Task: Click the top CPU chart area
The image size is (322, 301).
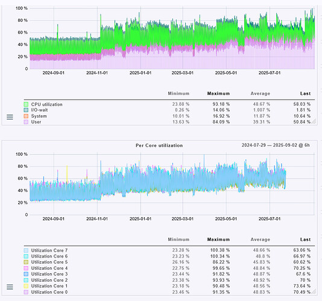Action: pos(172,39)
